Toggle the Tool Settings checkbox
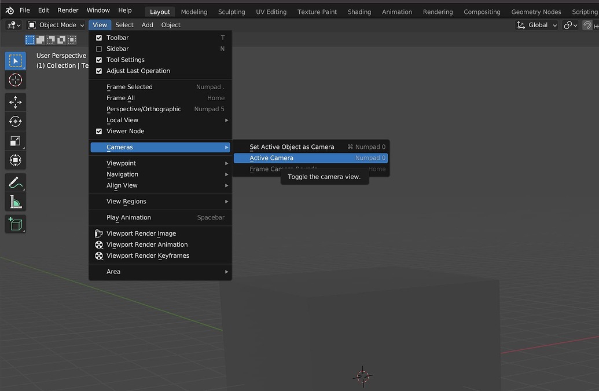Screen dimensions: 599x391 (99, 60)
